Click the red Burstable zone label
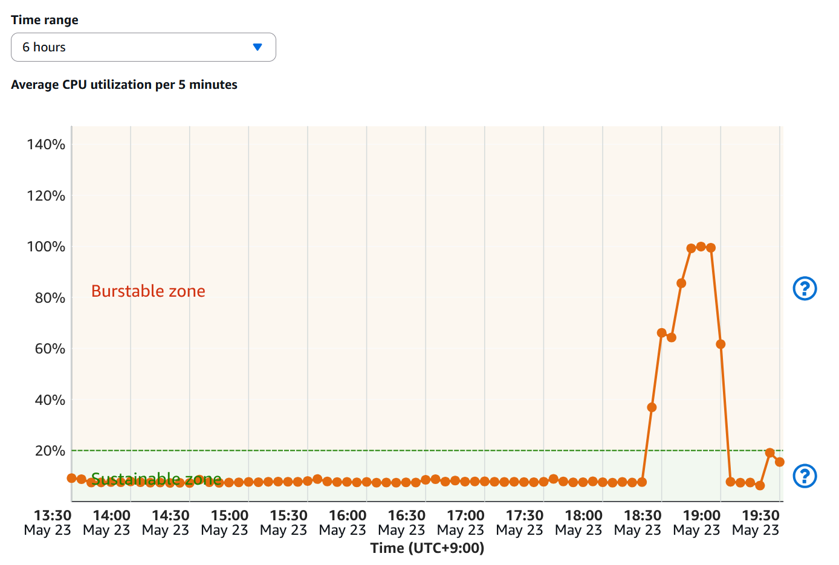 (x=148, y=291)
